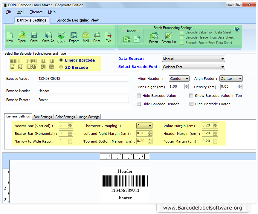The width and height of the screenshot is (258, 214).
Task: Switch to Image Settings tab
Action: 89,117
